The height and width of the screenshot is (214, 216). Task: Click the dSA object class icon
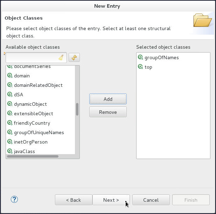[x=10, y=95]
